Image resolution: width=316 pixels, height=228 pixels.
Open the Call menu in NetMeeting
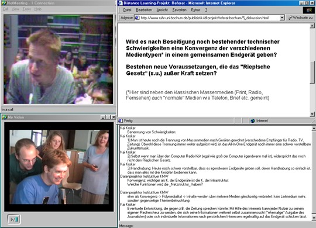(x=5, y=9)
